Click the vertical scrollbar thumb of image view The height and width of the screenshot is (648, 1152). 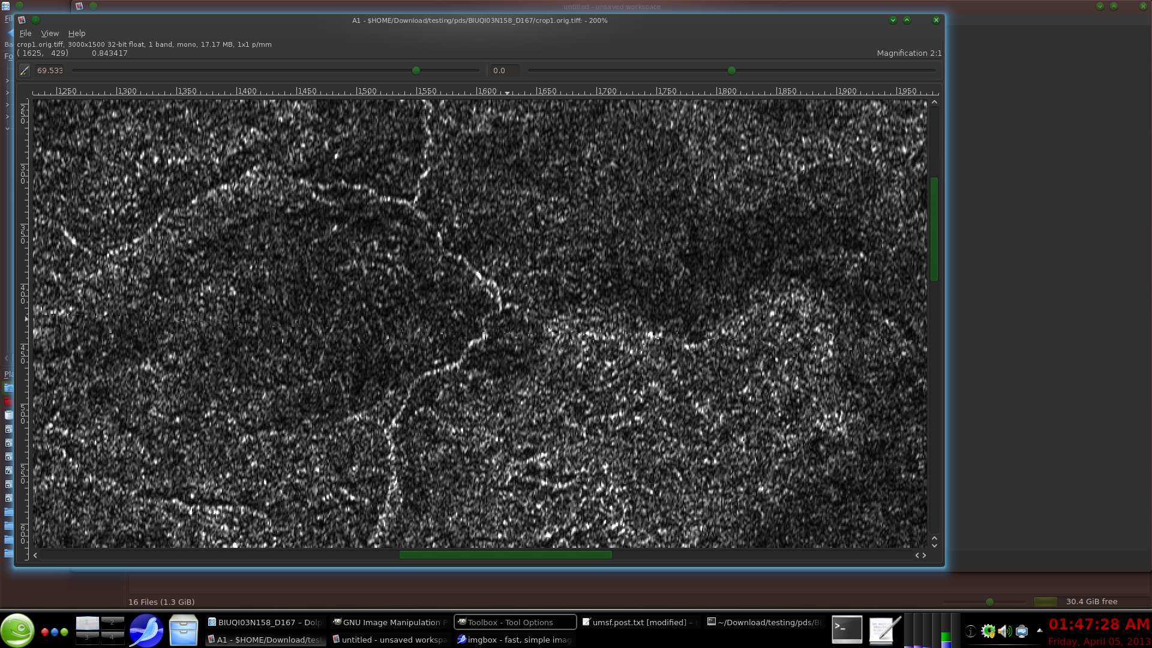point(934,229)
